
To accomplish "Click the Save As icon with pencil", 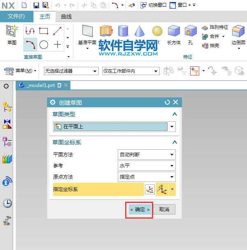I will tap(46, 5).
